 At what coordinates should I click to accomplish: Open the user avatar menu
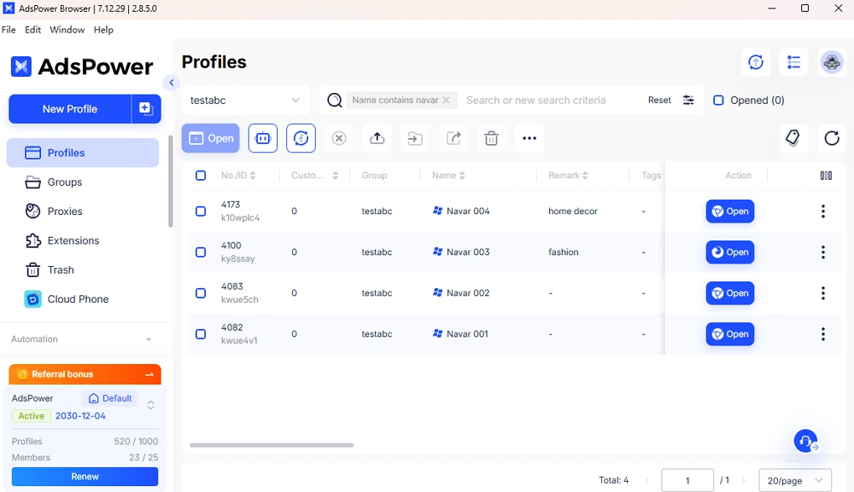point(832,62)
